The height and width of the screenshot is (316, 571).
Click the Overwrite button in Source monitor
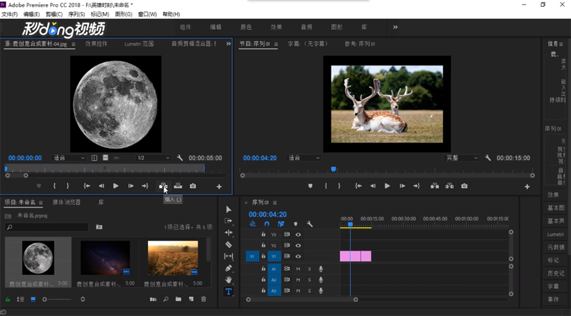(178, 186)
